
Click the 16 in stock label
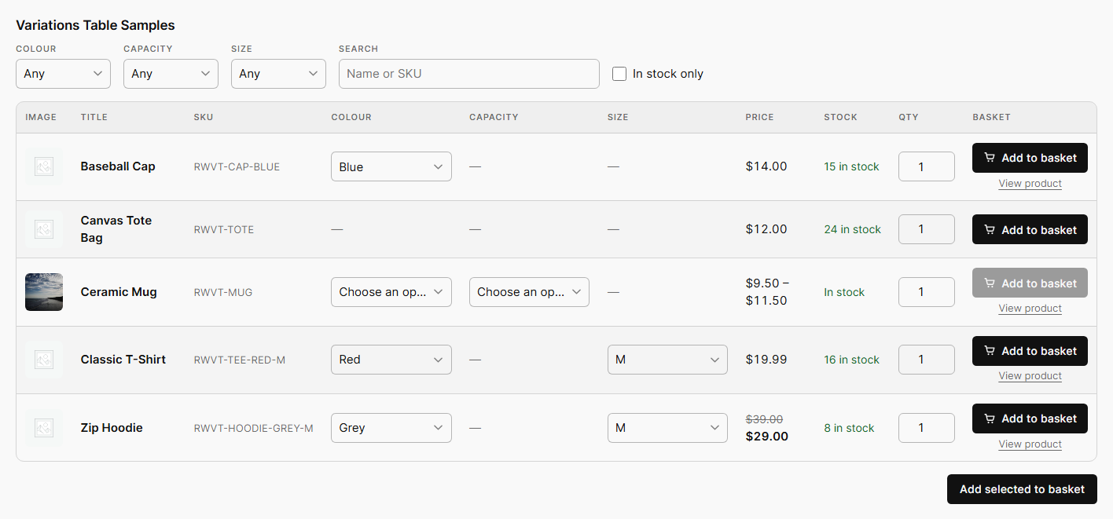852,360
